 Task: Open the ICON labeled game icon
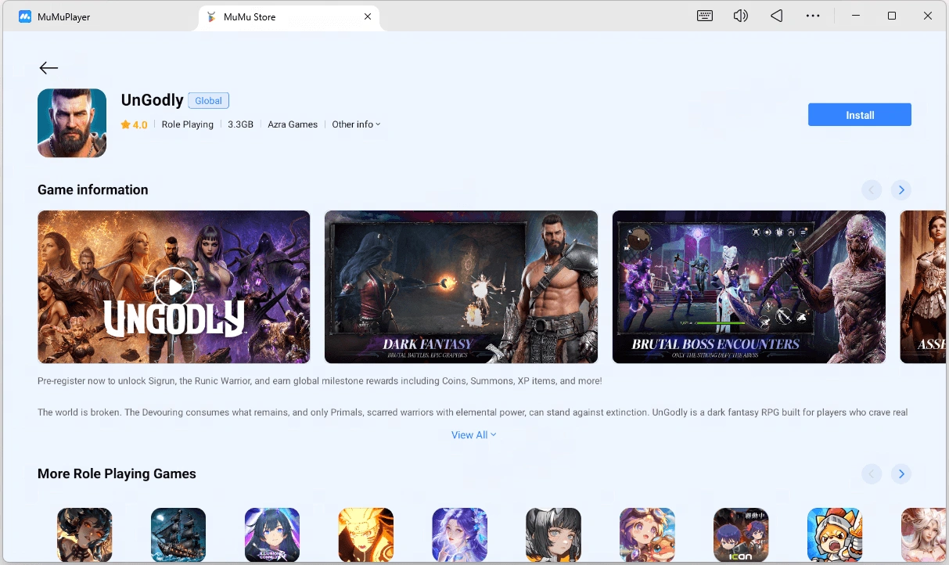coord(741,535)
